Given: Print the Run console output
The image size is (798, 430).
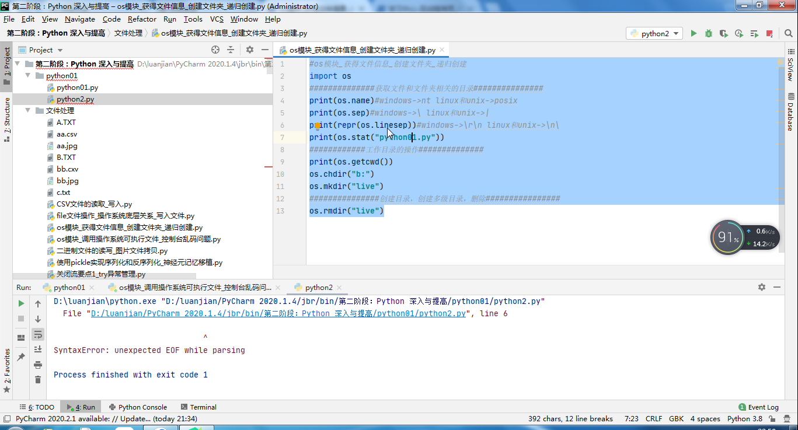Looking at the screenshot, I should pyautogui.click(x=38, y=365).
